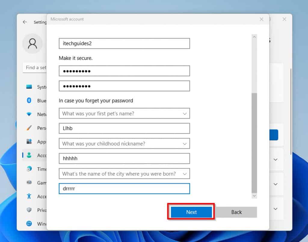Click the user profile avatar icon
Screen dimensions: 308x242
[x=32, y=43]
